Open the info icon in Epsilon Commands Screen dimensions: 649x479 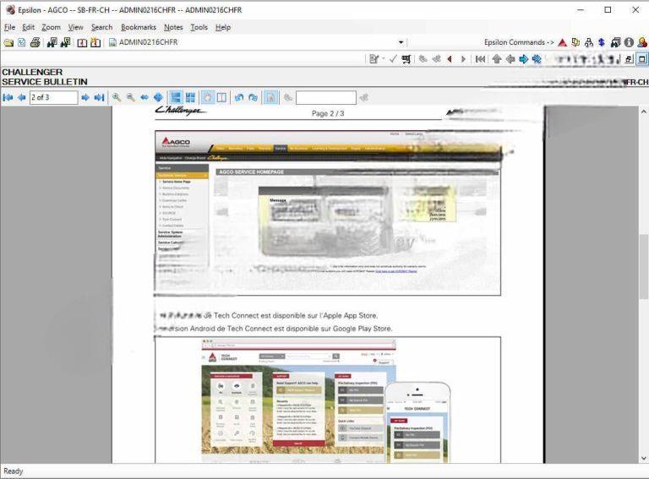point(629,42)
